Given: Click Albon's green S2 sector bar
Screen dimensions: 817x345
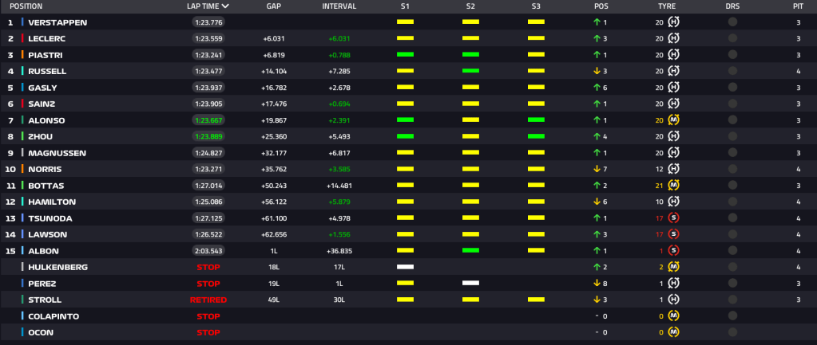Looking at the screenshot, I should point(470,250).
